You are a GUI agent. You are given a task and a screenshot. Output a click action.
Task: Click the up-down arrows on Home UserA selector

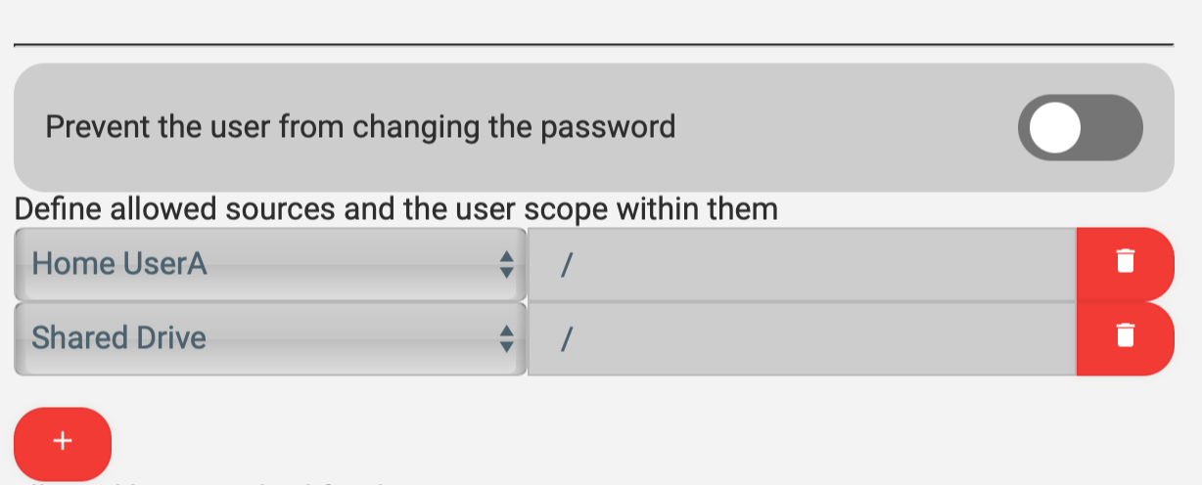coord(506,264)
